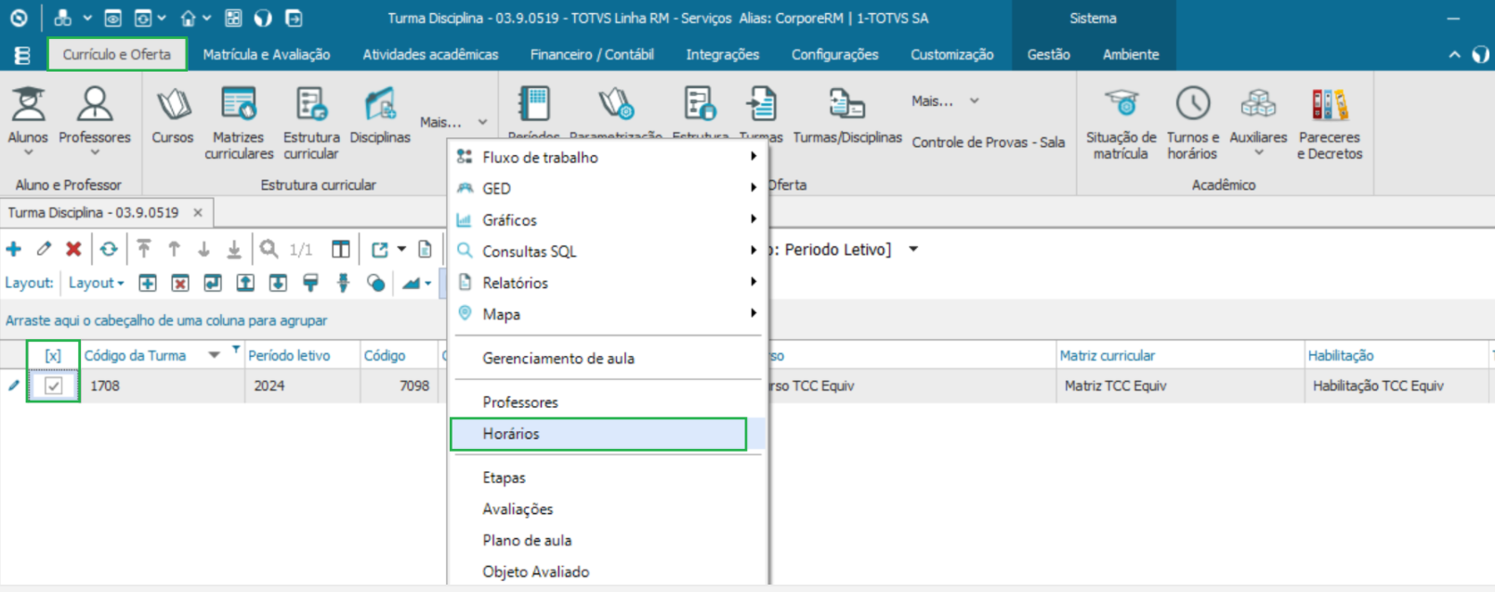Image resolution: width=1495 pixels, height=592 pixels.
Task: Open the chart type dropdown arrow in layout bar
Action: coord(427,283)
